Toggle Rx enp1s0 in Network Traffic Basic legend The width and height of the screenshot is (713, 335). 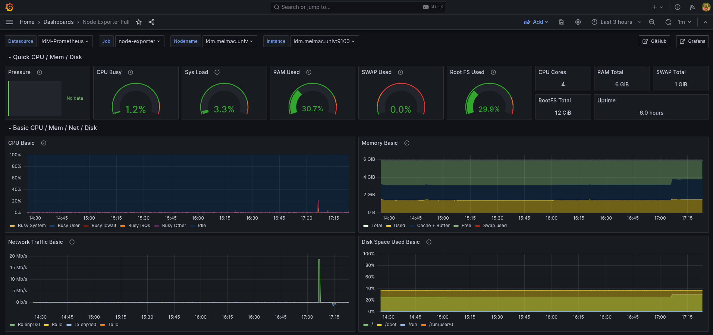click(28, 325)
